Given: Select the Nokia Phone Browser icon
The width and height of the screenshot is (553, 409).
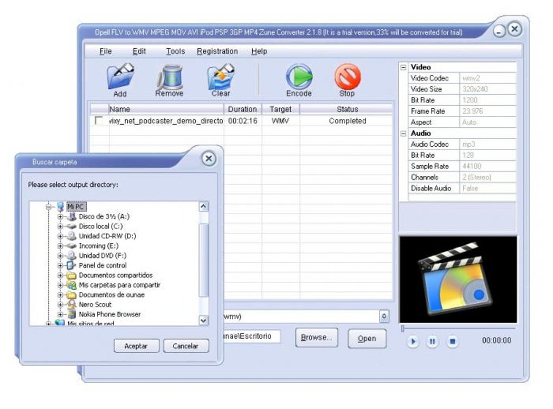Looking at the screenshot, I should (72, 314).
